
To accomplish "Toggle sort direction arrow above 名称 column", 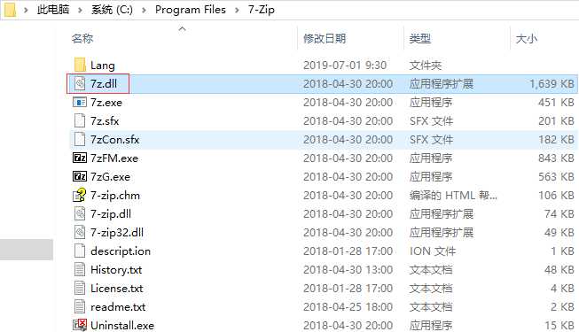I will tap(182, 28).
